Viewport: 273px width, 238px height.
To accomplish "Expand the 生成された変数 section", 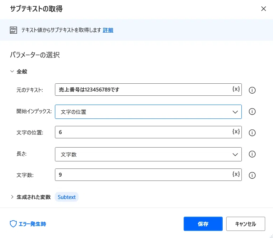I will click(12, 197).
